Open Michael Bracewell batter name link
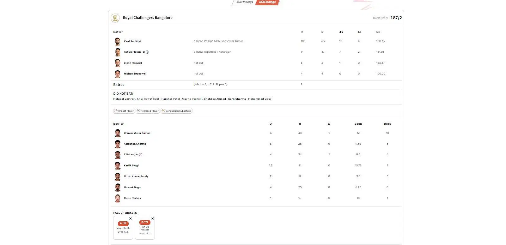 135,74
